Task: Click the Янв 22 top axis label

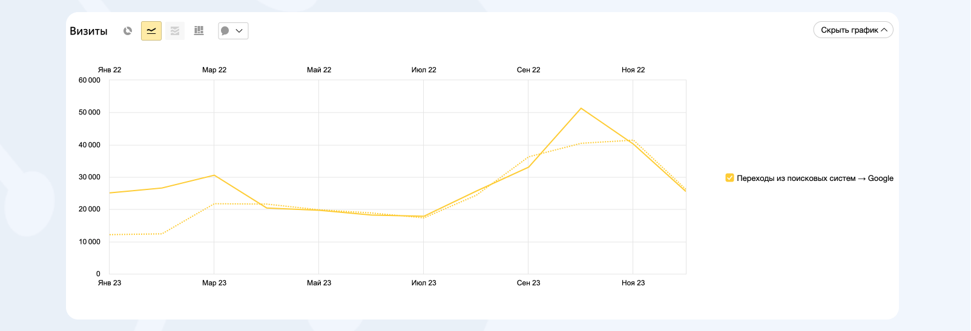Action: [110, 70]
